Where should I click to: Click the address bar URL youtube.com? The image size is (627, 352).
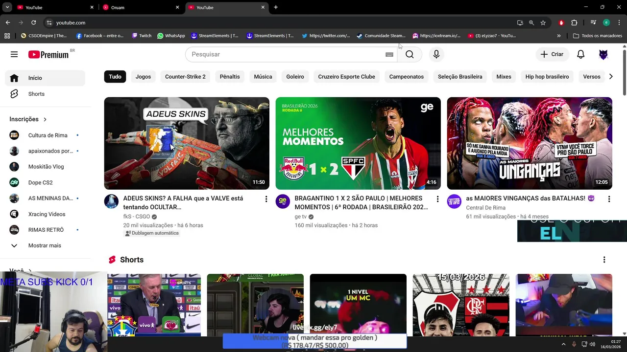click(x=71, y=22)
